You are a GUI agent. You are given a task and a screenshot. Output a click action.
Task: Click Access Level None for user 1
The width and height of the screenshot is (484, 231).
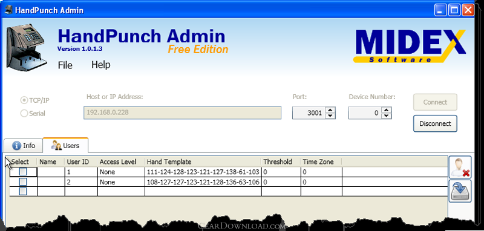click(x=122, y=172)
